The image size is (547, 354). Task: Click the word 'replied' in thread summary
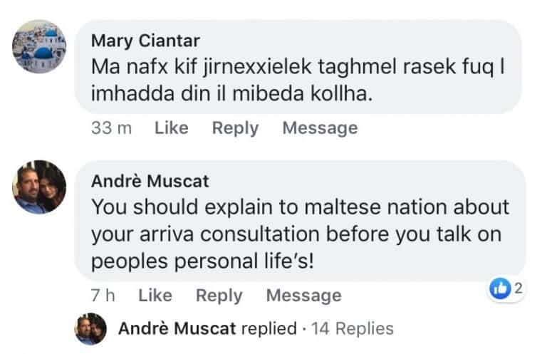pyautogui.click(x=269, y=328)
